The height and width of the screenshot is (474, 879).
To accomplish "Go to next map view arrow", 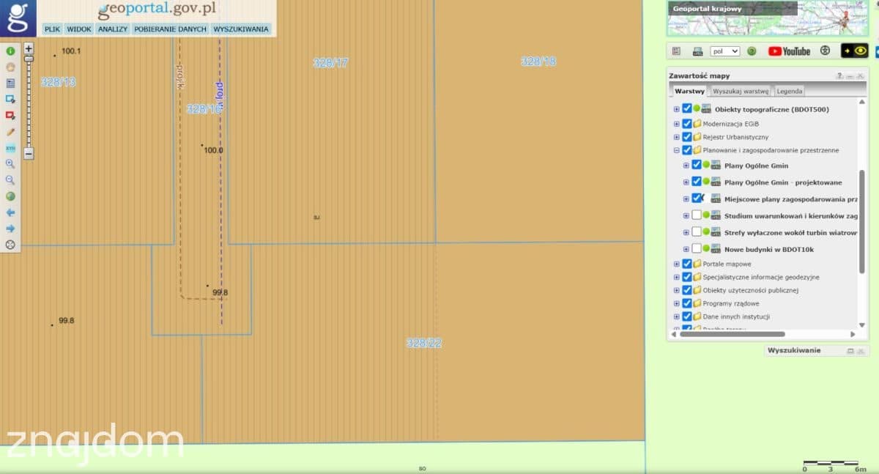I will [10, 229].
